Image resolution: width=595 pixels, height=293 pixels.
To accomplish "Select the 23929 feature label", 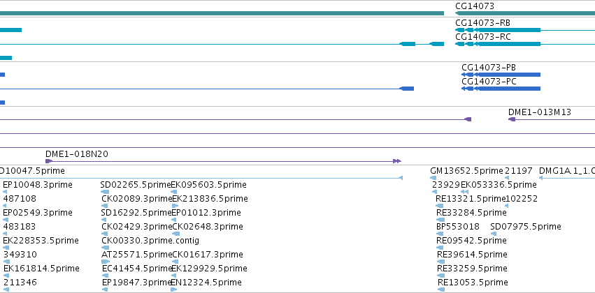I will coord(446,185).
